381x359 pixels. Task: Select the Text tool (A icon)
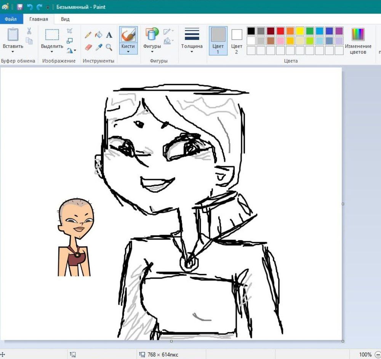(109, 35)
